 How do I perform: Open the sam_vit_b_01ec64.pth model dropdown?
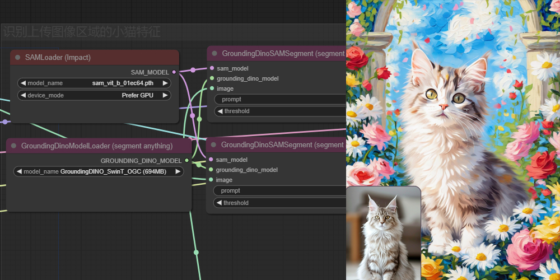(94, 83)
